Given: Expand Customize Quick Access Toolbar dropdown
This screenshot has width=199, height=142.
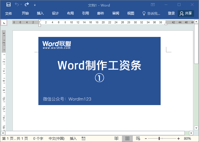Looking at the screenshot, I should point(35,5).
